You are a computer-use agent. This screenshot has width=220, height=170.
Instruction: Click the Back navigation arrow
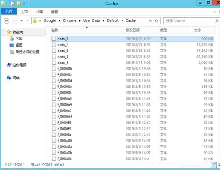click(x=7, y=21)
